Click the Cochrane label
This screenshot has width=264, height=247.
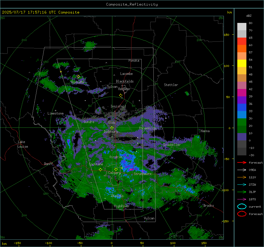coord(96,164)
